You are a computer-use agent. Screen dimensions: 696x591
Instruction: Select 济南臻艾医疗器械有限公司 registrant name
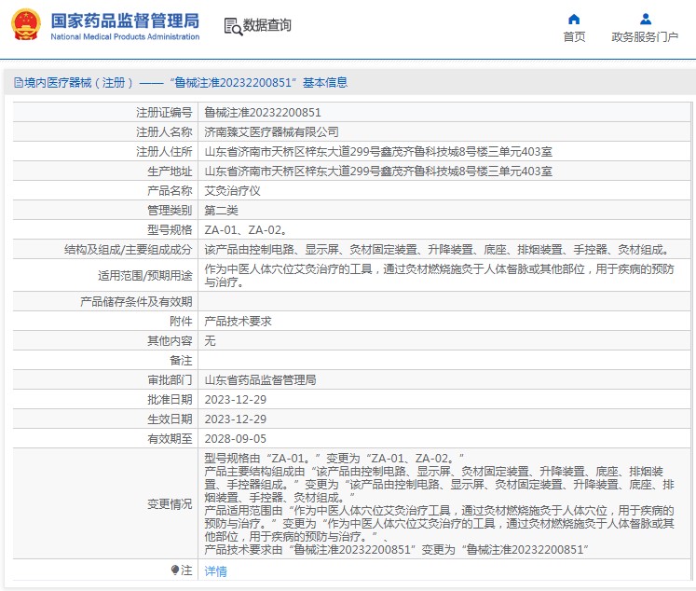271,131
